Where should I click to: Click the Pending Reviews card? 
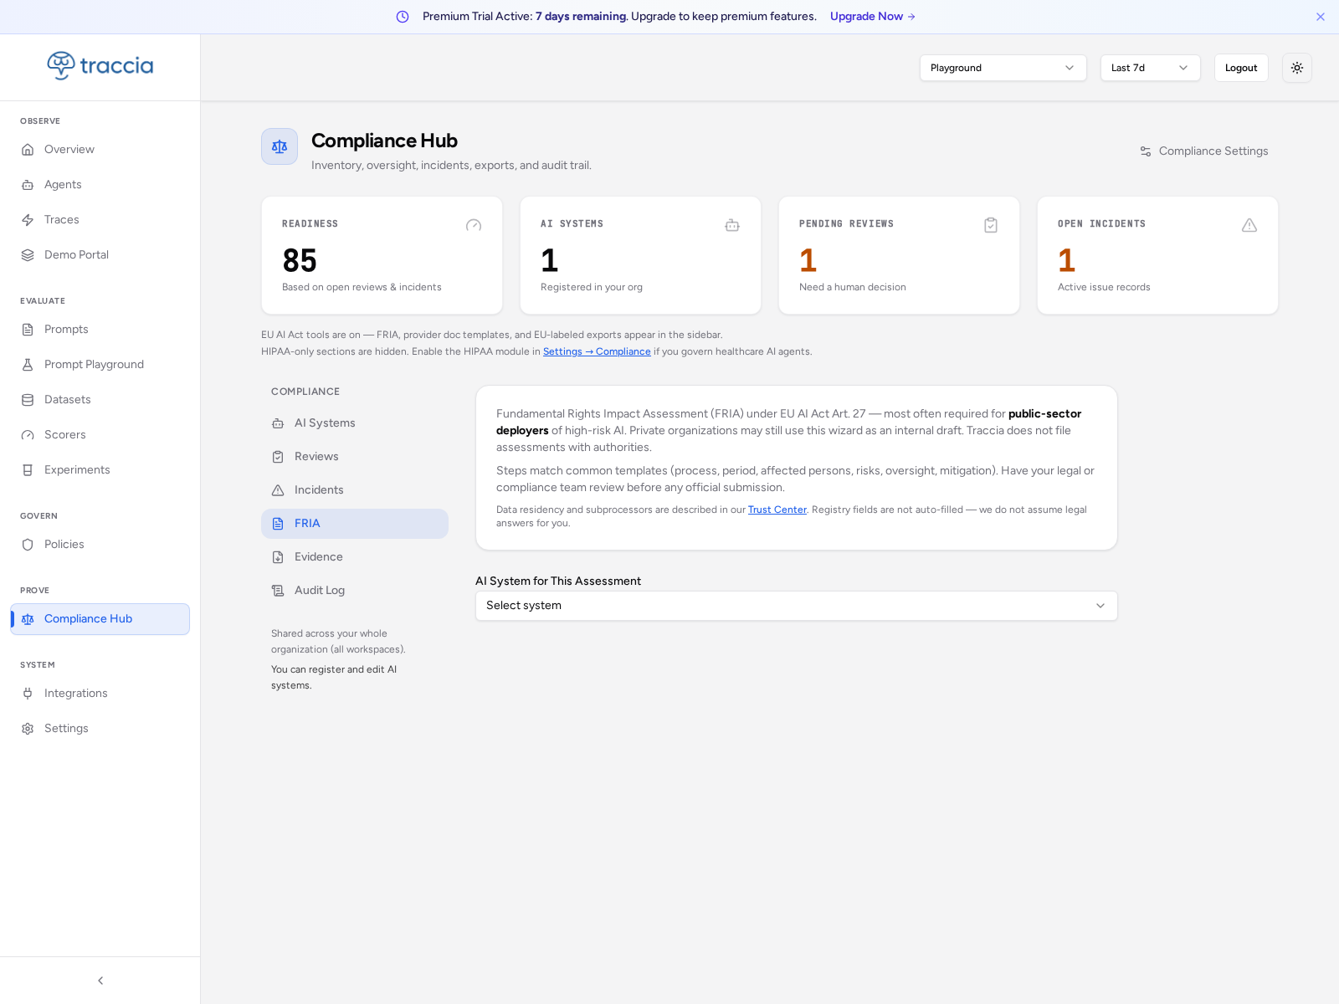[x=899, y=255]
